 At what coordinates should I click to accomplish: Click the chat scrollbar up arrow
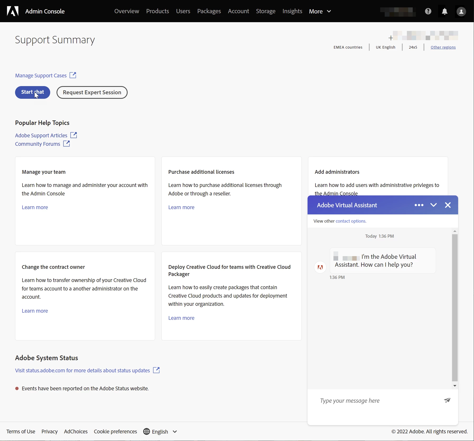click(x=455, y=231)
